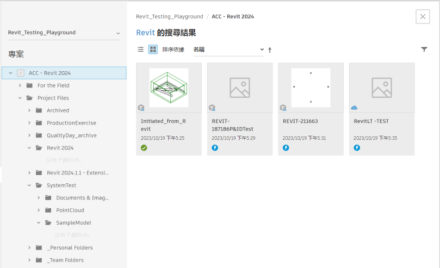Click the SystemTest open-folder icon
440x268 pixels.
39,185
